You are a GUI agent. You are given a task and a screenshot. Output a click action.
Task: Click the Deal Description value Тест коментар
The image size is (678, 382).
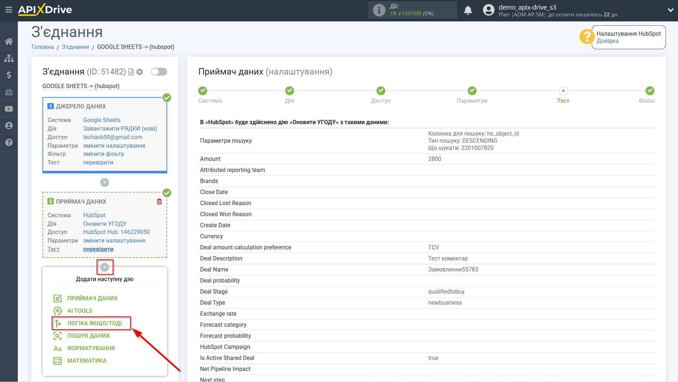click(x=448, y=258)
